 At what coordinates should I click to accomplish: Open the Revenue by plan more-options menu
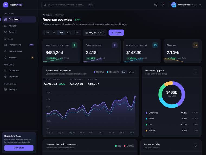coord(195,72)
